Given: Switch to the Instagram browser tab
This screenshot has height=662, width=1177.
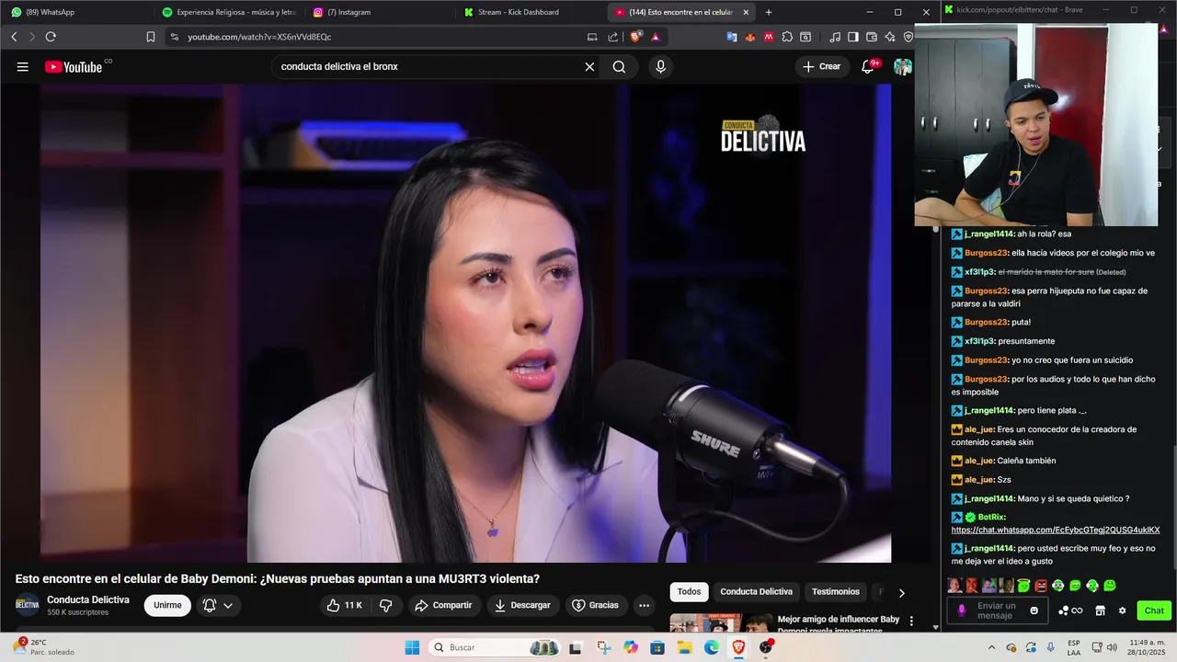Looking at the screenshot, I should (x=379, y=12).
